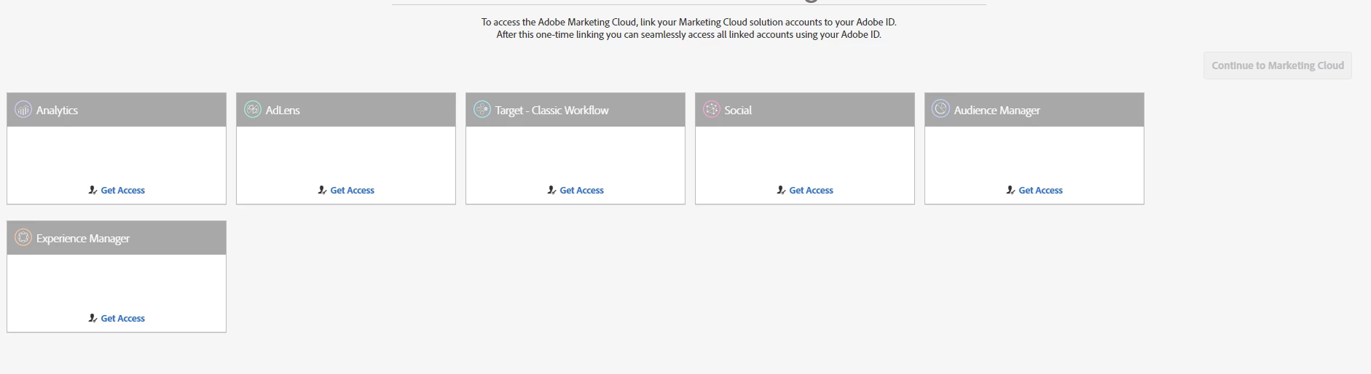Click the Experience Manager icon
This screenshot has width=1371, height=374.
click(x=23, y=238)
